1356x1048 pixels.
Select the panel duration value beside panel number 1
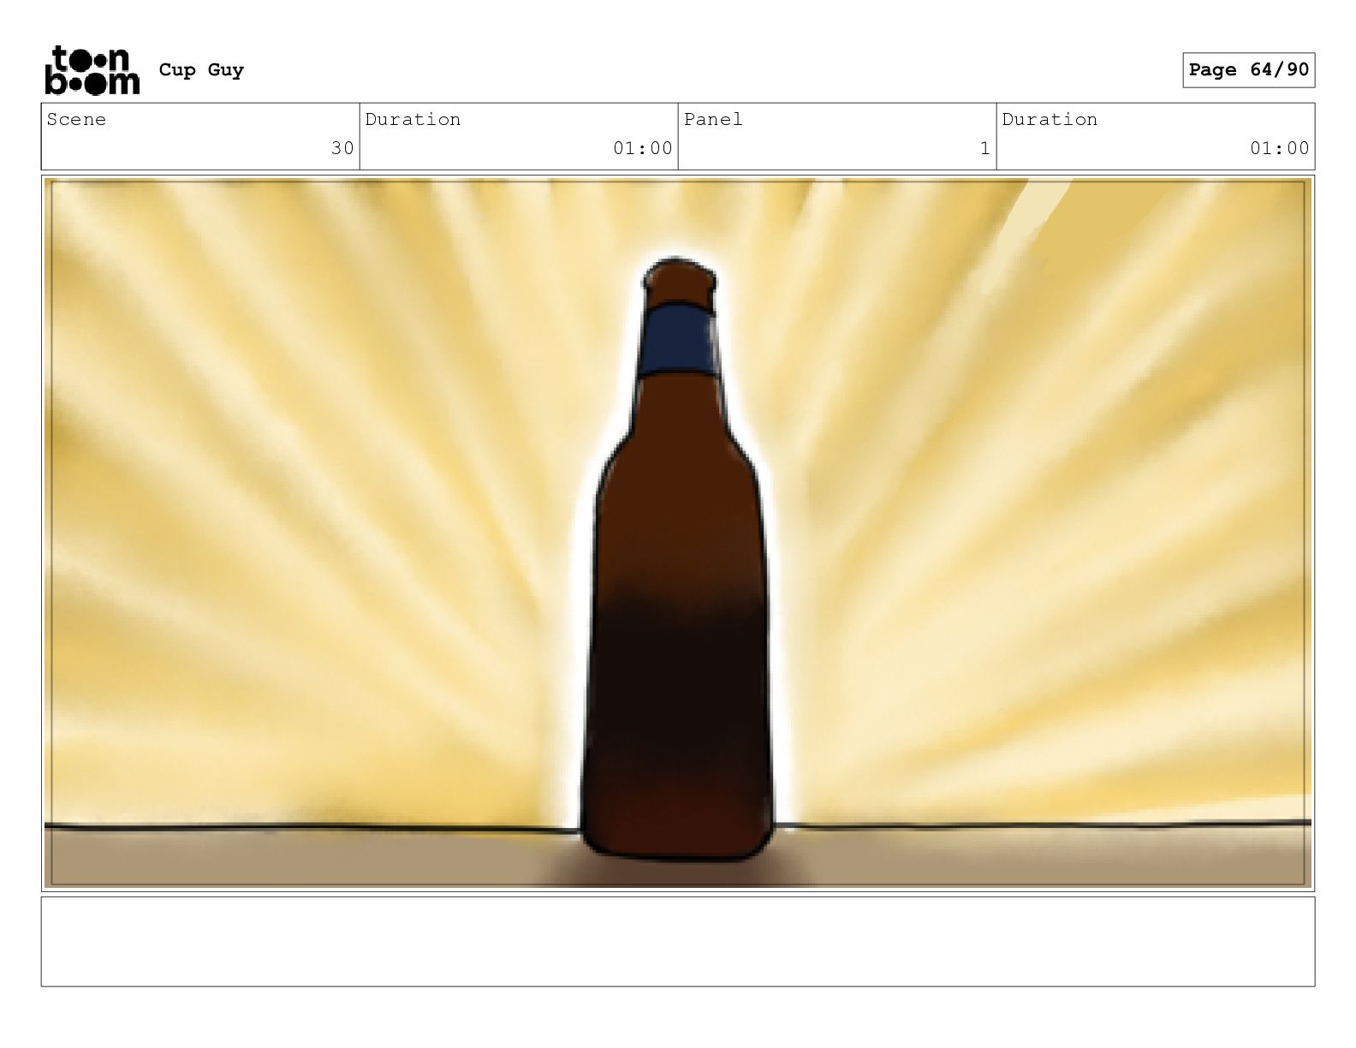coord(1280,148)
